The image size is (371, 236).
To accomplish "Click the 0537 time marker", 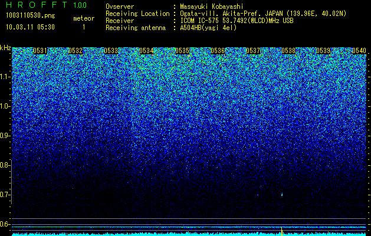I will (x=253, y=51).
